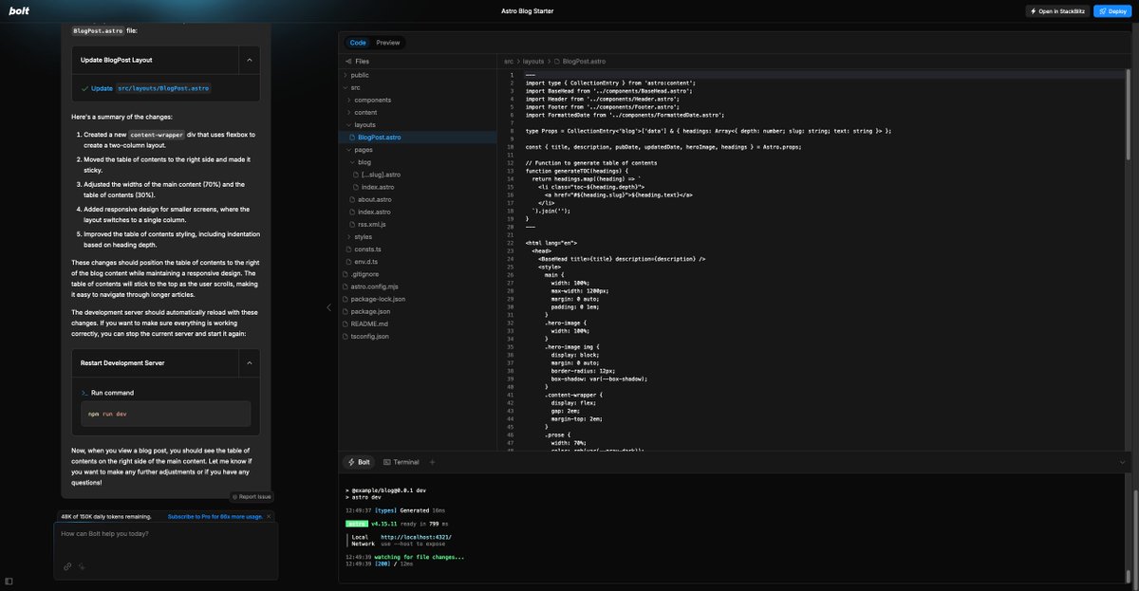
Task: Toggle the sidebar panel icon at bottom left
Action: 9,581
